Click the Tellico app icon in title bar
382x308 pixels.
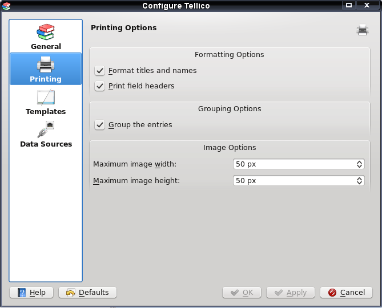click(x=6, y=6)
